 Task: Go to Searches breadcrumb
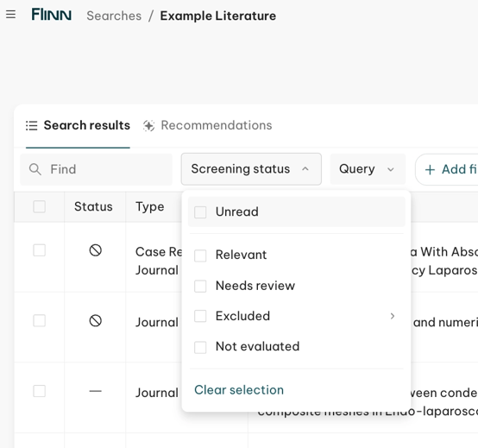(114, 16)
